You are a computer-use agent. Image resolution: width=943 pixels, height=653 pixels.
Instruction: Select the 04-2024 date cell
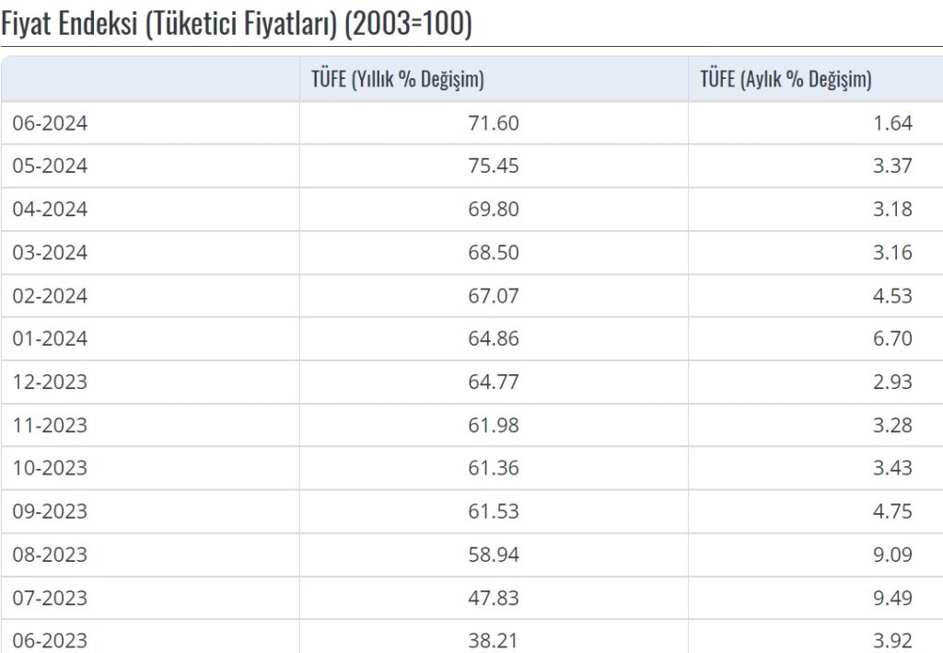pyautogui.click(x=50, y=210)
